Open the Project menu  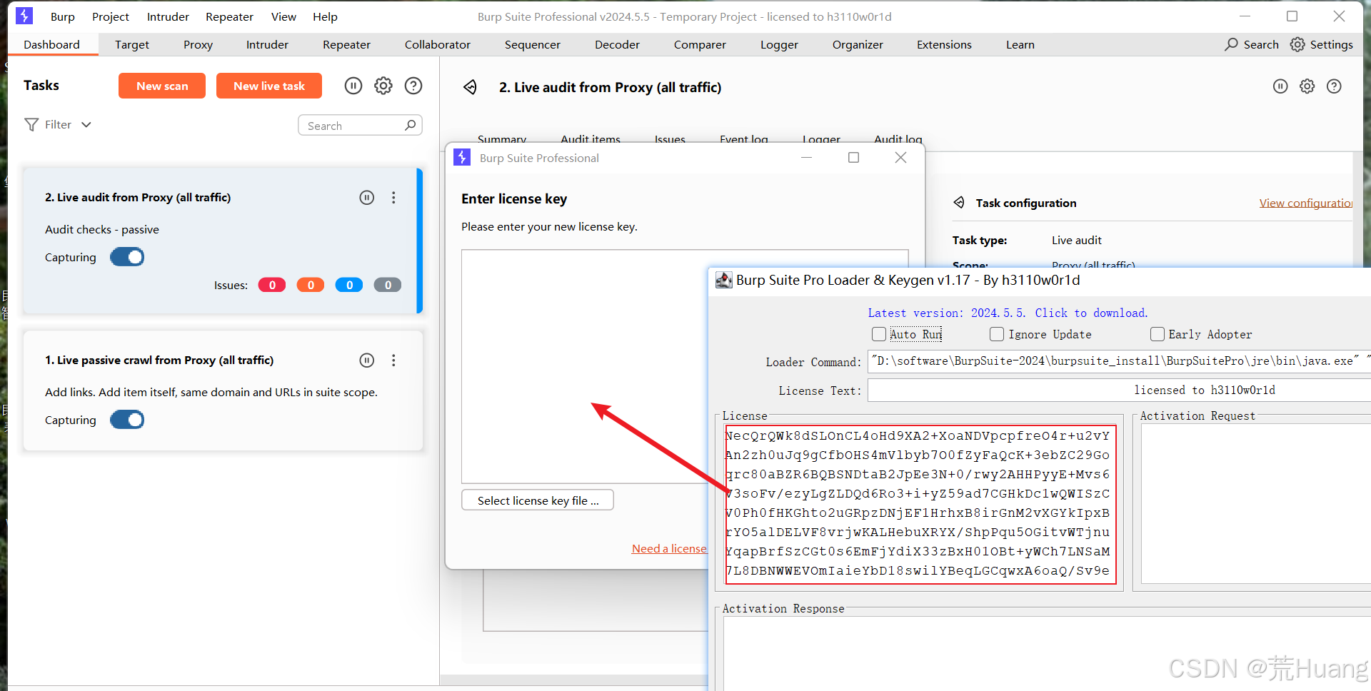(x=111, y=16)
